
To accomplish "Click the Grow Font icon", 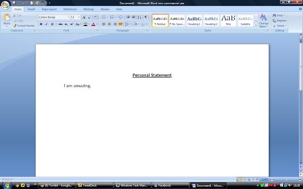I will pos(84,17).
